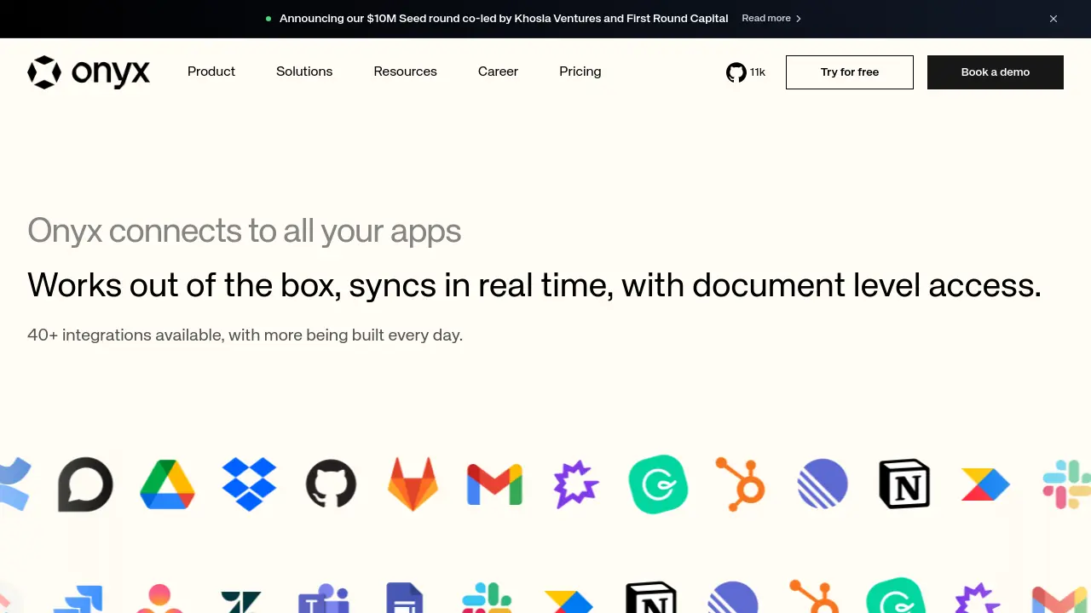Viewport: 1091px width, 613px height.
Task: Go to the Career page
Action: click(498, 72)
